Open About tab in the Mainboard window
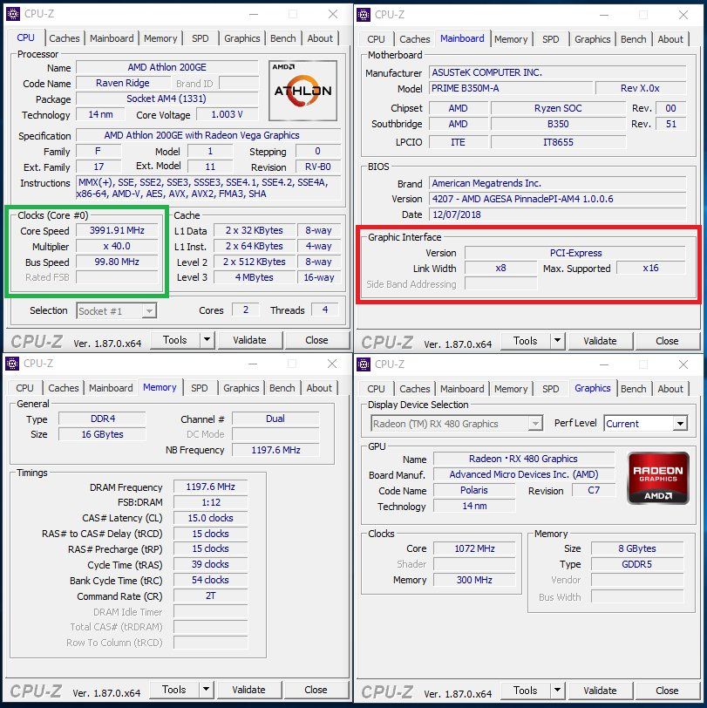Viewport: 707px width, 708px height. 670,39
